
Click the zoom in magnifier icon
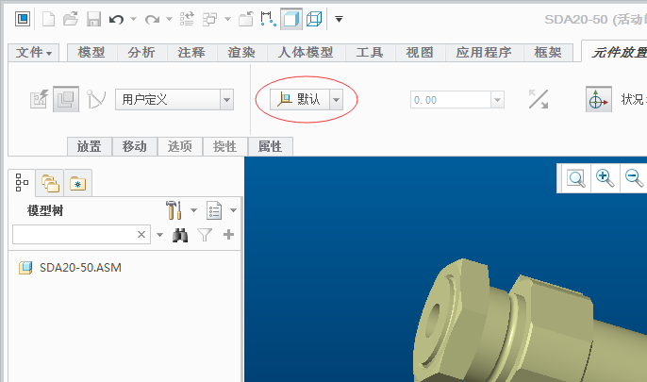[605, 178]
